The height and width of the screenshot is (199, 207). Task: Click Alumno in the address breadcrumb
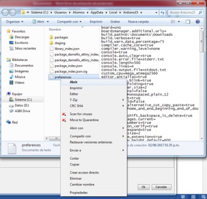point(79,12)
